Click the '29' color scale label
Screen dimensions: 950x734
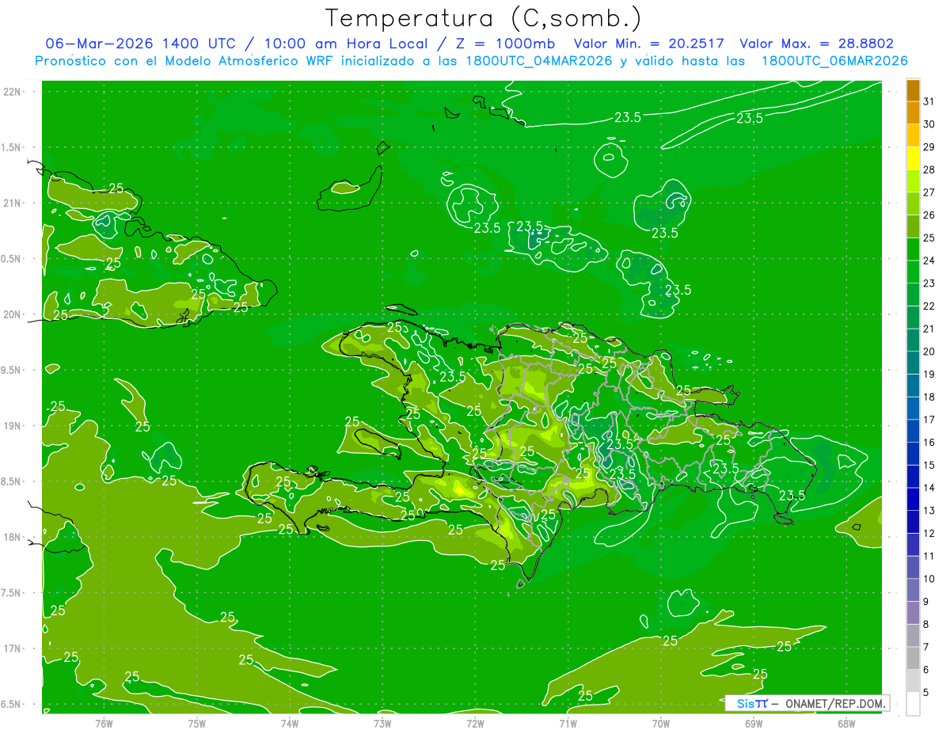pyautogui.click(x=929, y=147)
